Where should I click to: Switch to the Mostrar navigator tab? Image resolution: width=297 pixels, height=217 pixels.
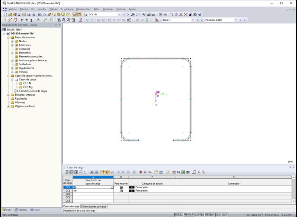click(21, 210)
